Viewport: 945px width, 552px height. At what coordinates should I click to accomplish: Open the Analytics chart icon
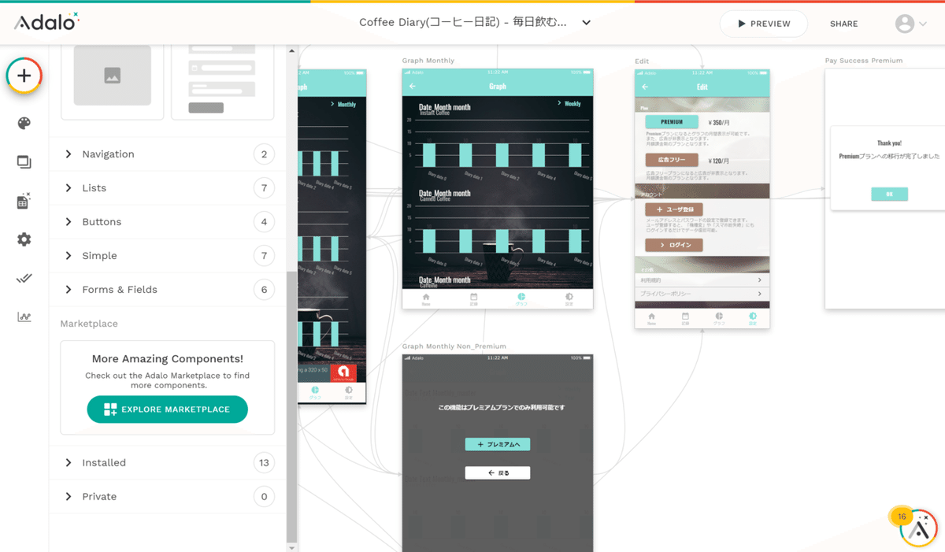tap(24, 316)
